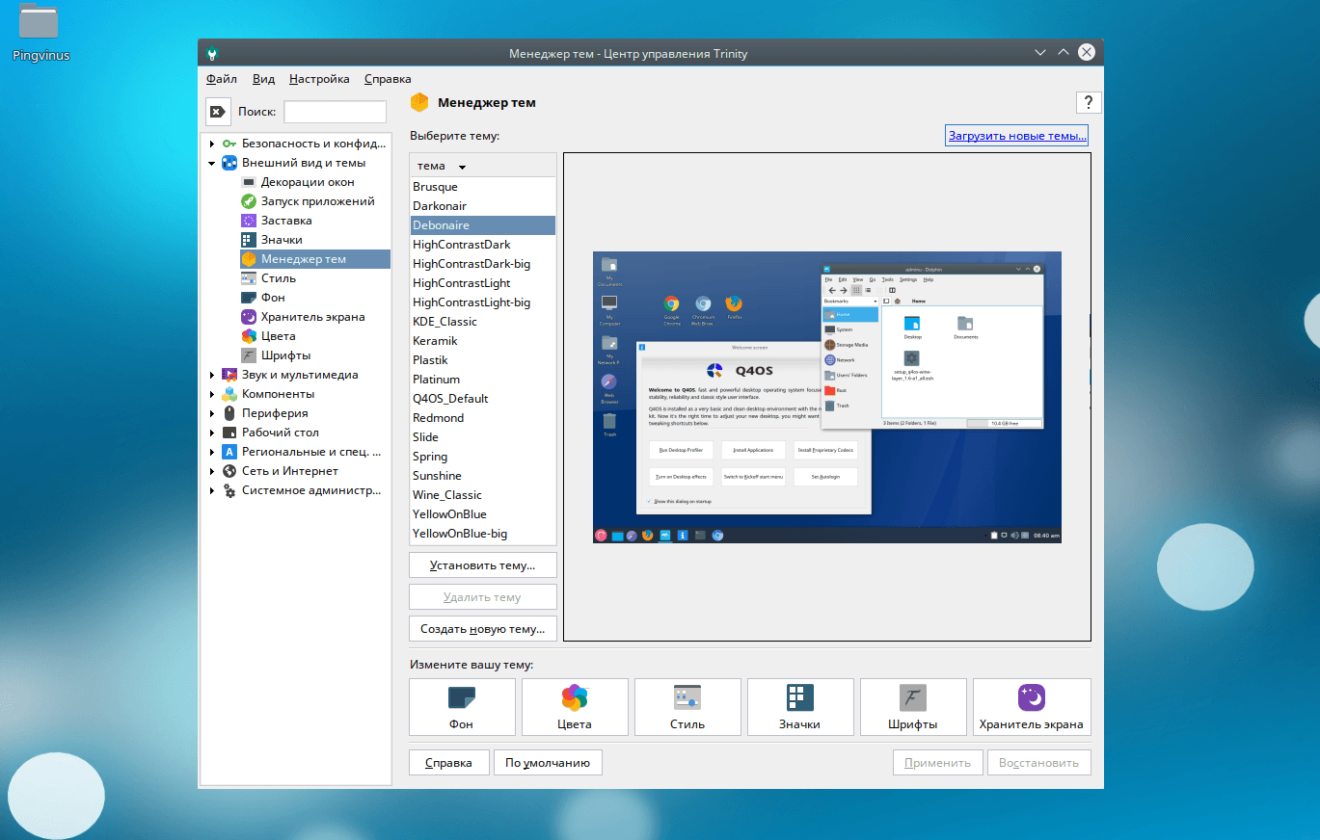Click the theme preview thumbnail image
The image size is (1320, 840).
827,397
